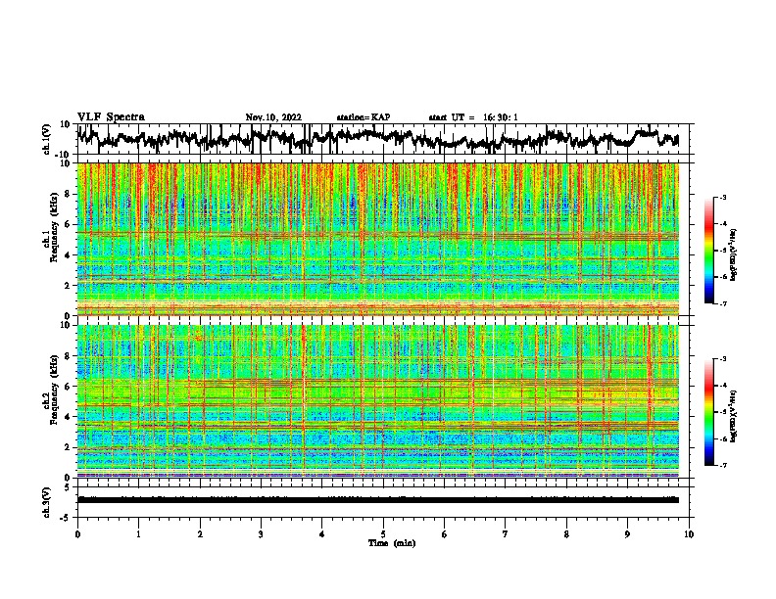
Task: Click the ch.1 frequency spectrogram panel
Action: click(377, 239)
